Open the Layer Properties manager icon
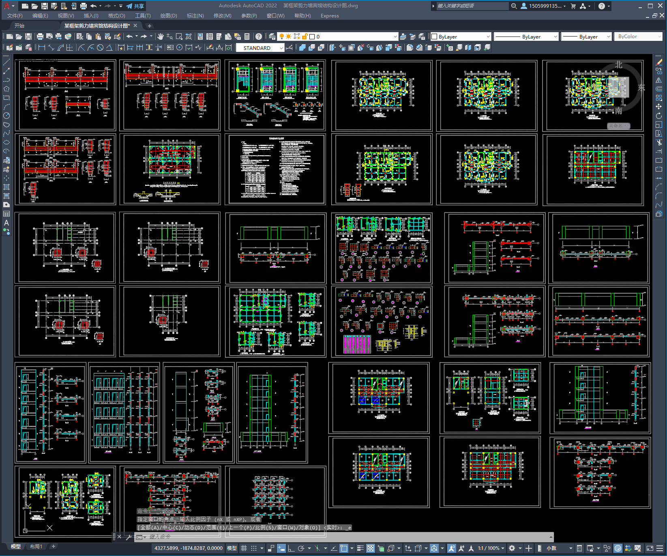The width and height of the screenshot is (667, 556). [272, 36]
